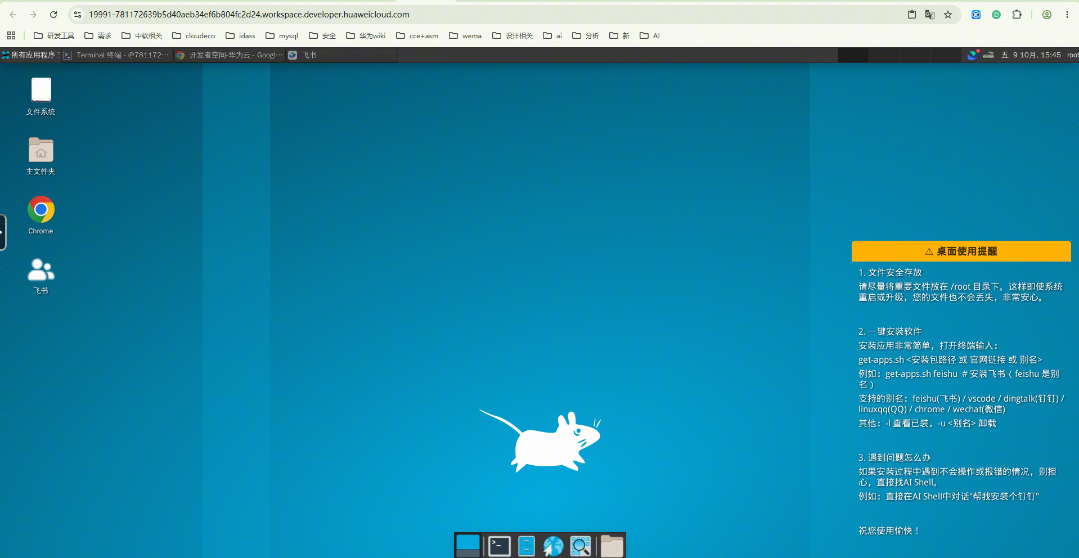Click the 15:45 date and time clock

pyautogui.click(x=1031, y=55)
